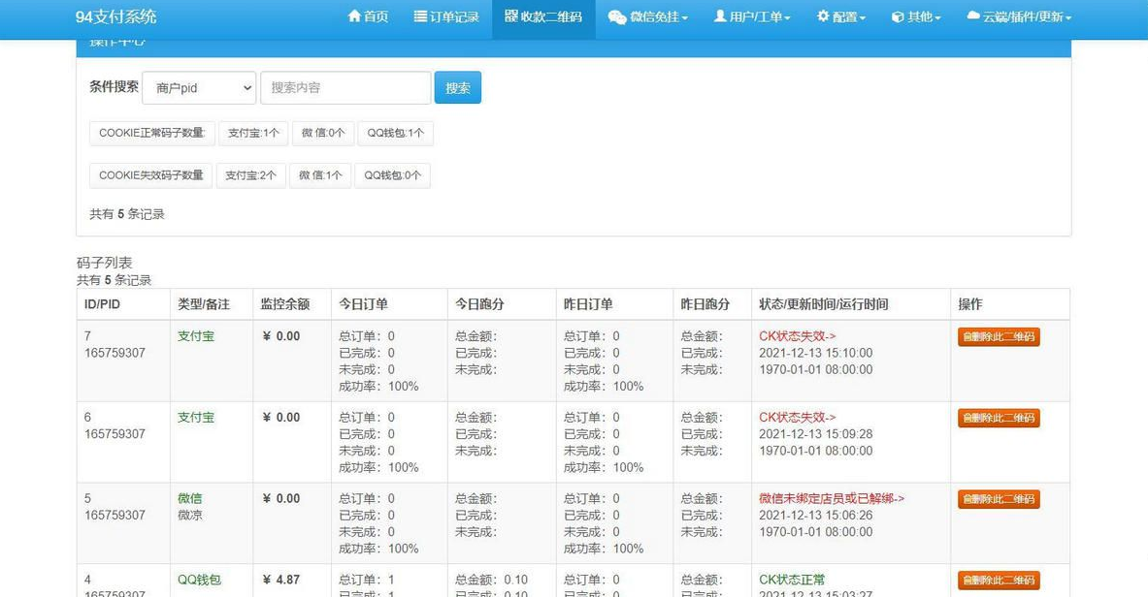Click the 微信 type in row ID 5
The width and height of the screenshot is (1148, 597).
click(x=189, y=499)
